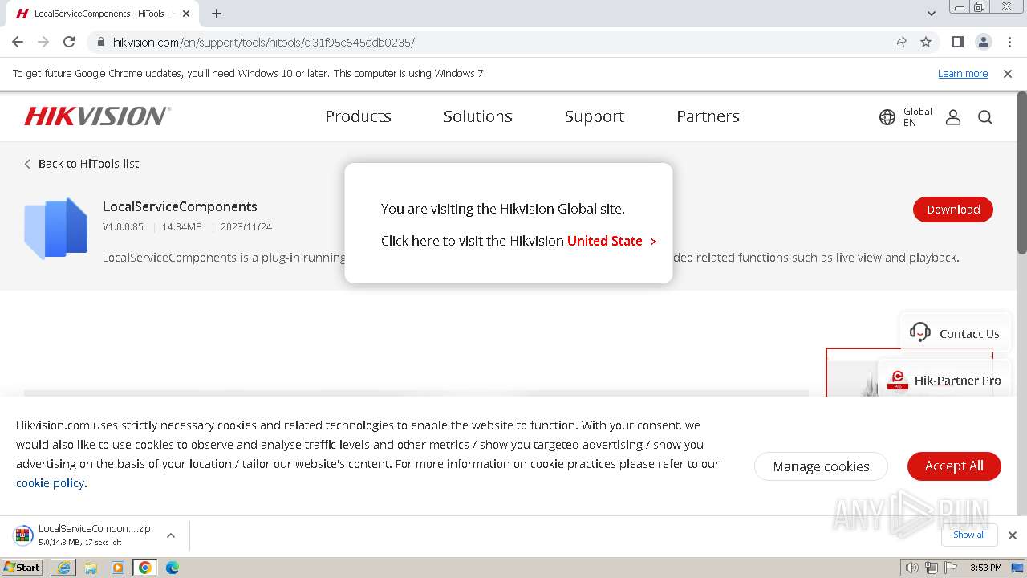Screen dimensions: 1027x578
Task: Reload the current page
Action: tap(69, 42)
